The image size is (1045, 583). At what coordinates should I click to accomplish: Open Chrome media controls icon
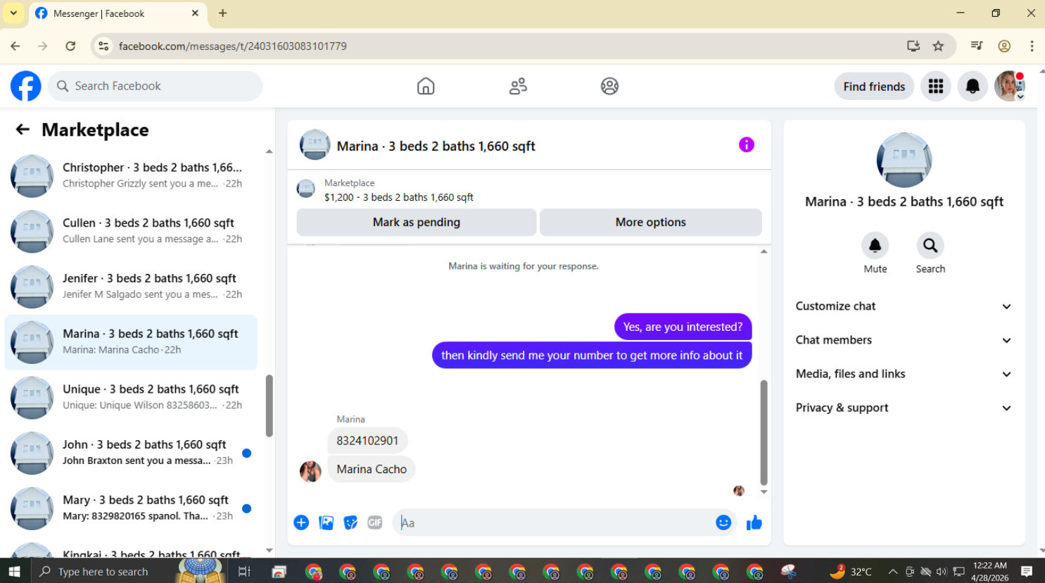point(977,46)
